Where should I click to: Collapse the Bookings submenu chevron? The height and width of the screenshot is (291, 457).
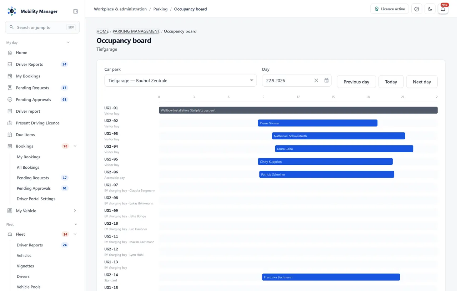tap(75, 146)
